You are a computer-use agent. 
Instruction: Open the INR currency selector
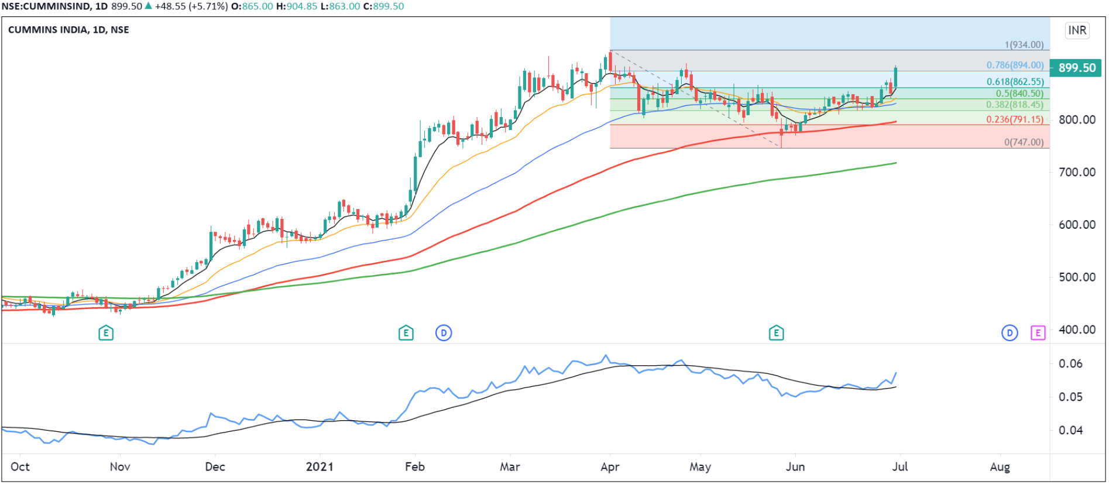(1077, 30)
